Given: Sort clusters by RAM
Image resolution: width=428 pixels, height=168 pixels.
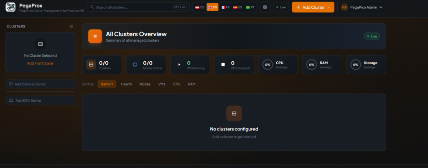Looking at the screenshot, I should [x=191, y=84].
